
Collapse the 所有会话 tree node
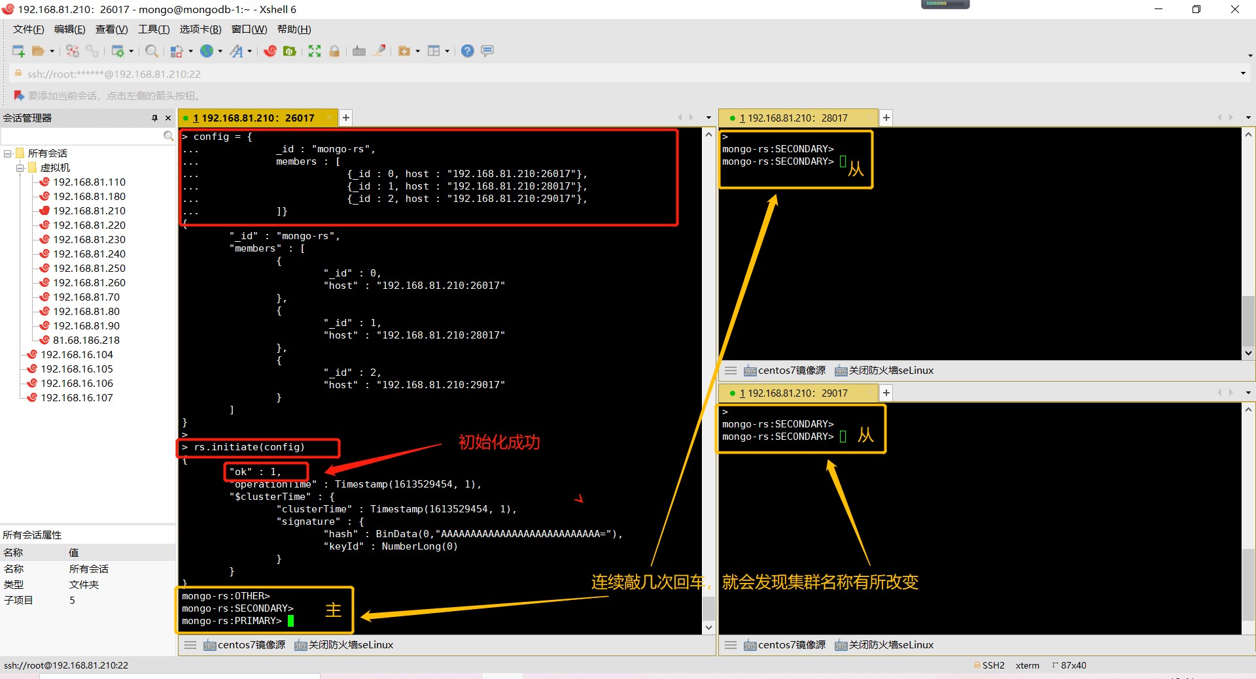(8, 154)
